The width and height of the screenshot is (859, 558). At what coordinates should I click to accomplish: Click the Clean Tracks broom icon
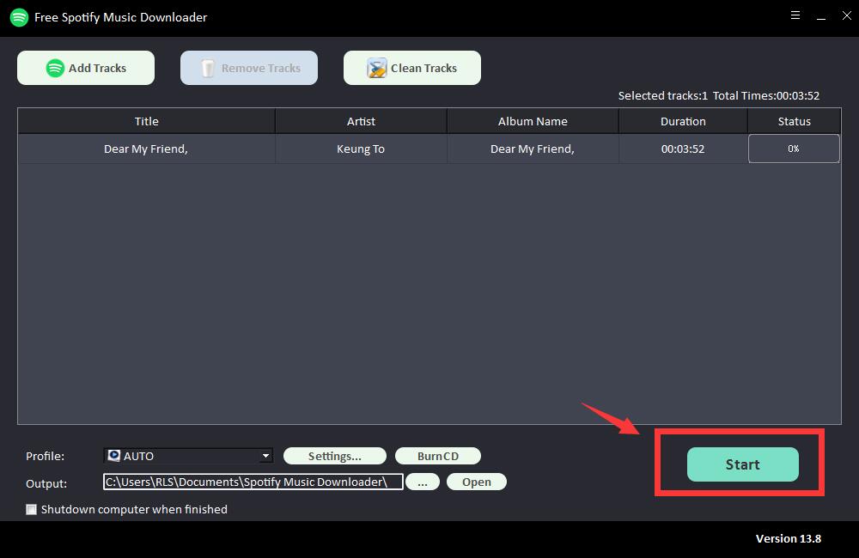pos(376,68)
